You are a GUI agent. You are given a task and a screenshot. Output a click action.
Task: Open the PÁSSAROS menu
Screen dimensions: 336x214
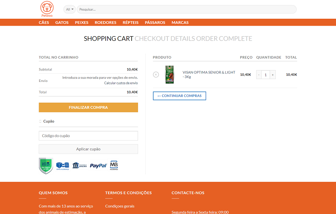tap(155, 22)
